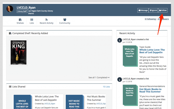Open the Lists tab
174x109 pixels.
point(32,21)
